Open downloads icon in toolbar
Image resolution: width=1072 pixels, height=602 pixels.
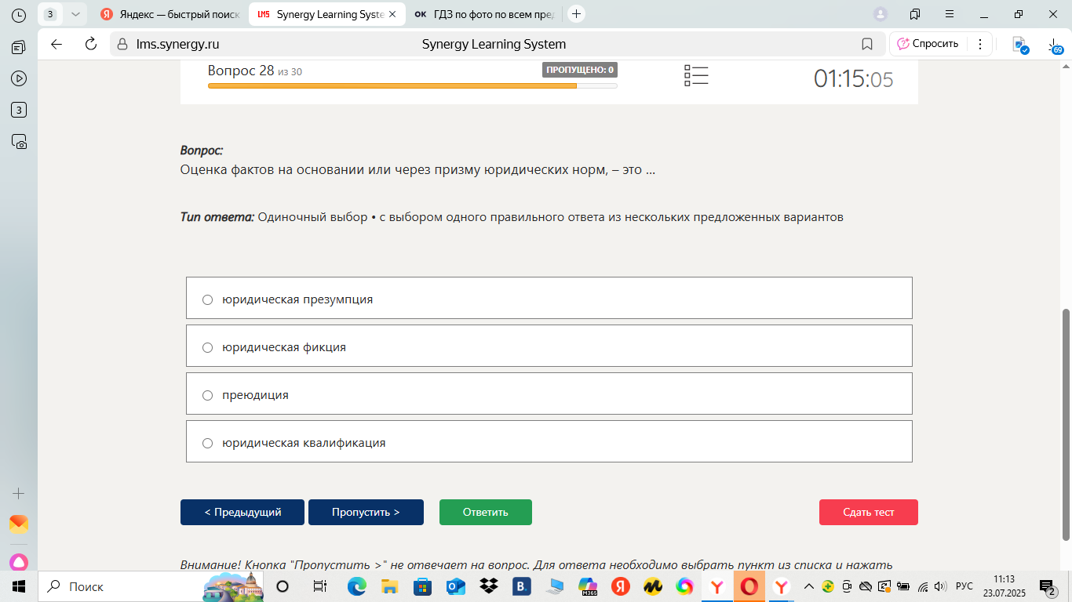1054,44
